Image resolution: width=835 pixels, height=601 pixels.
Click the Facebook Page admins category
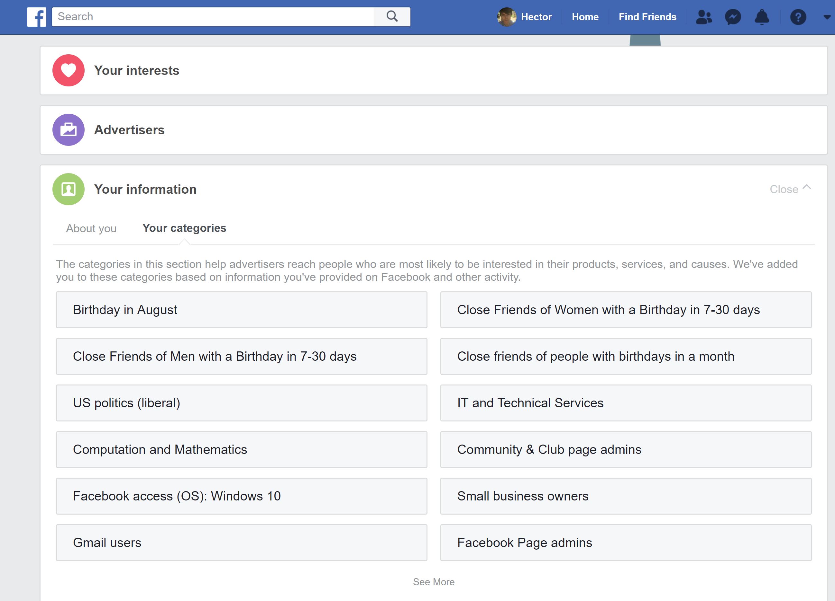(626, 543)
